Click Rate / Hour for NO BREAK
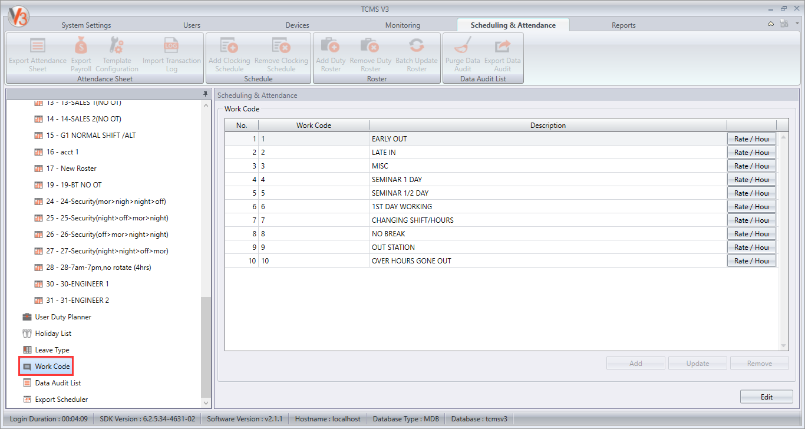The width and height of the screenshot is (805, 429). pos(751,234)
